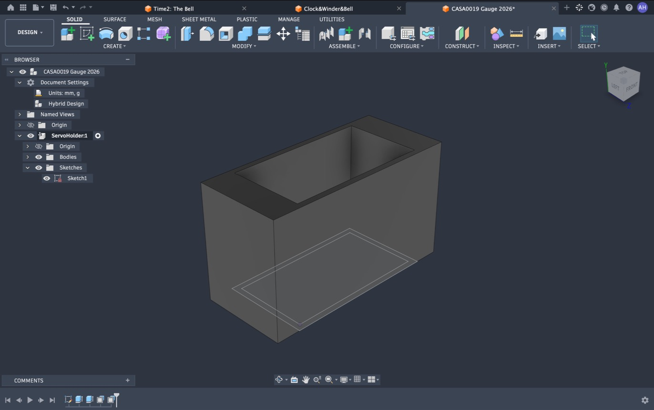Hide the ServoHolder:1 component via eye icon
Screen dimensions: 654x410
click(x=31, y=136)
